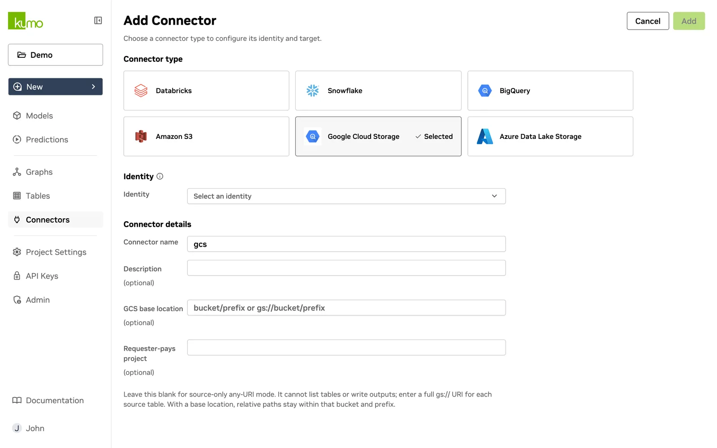
Task: Click the Snowflake logo icon
Action: [312, 90]
